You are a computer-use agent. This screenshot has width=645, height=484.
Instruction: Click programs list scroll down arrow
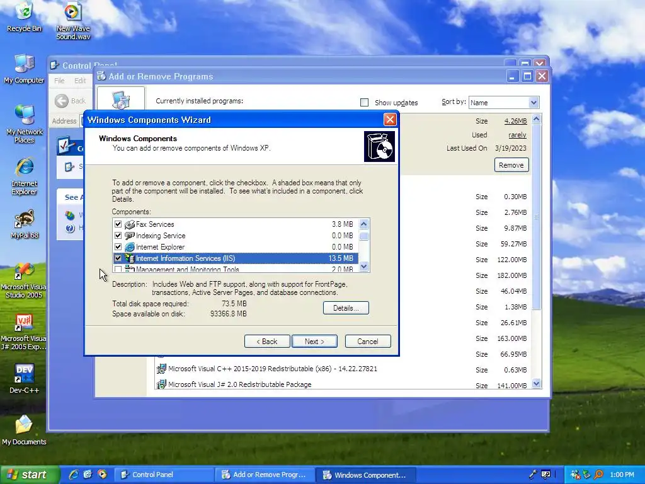tap(536, 384)
